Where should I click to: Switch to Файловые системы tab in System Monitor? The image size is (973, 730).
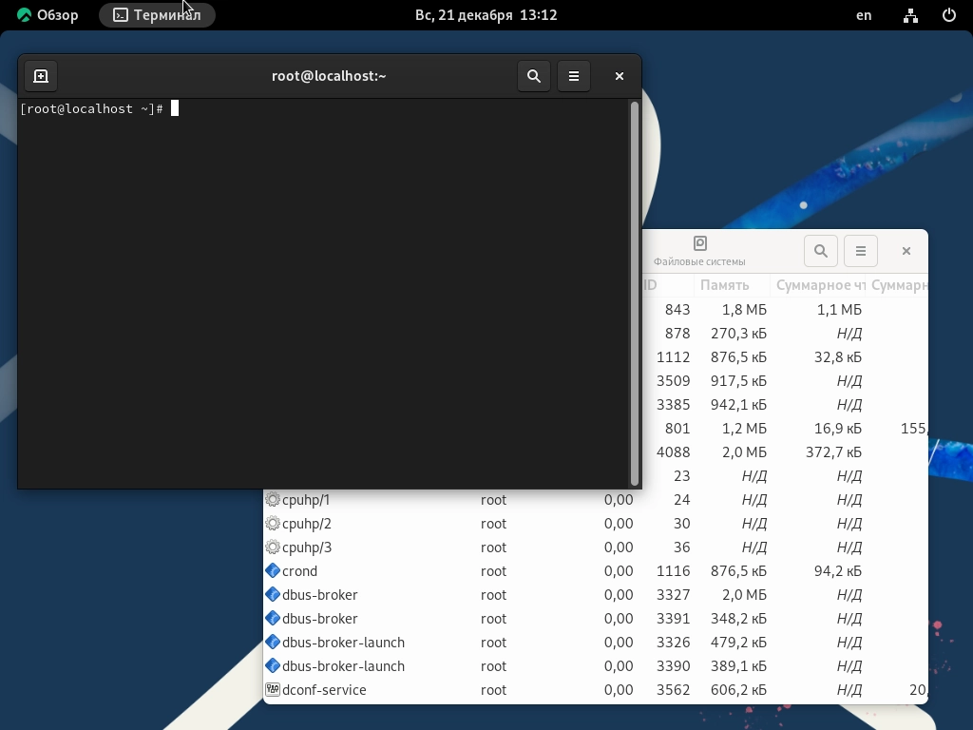point(699,251)
